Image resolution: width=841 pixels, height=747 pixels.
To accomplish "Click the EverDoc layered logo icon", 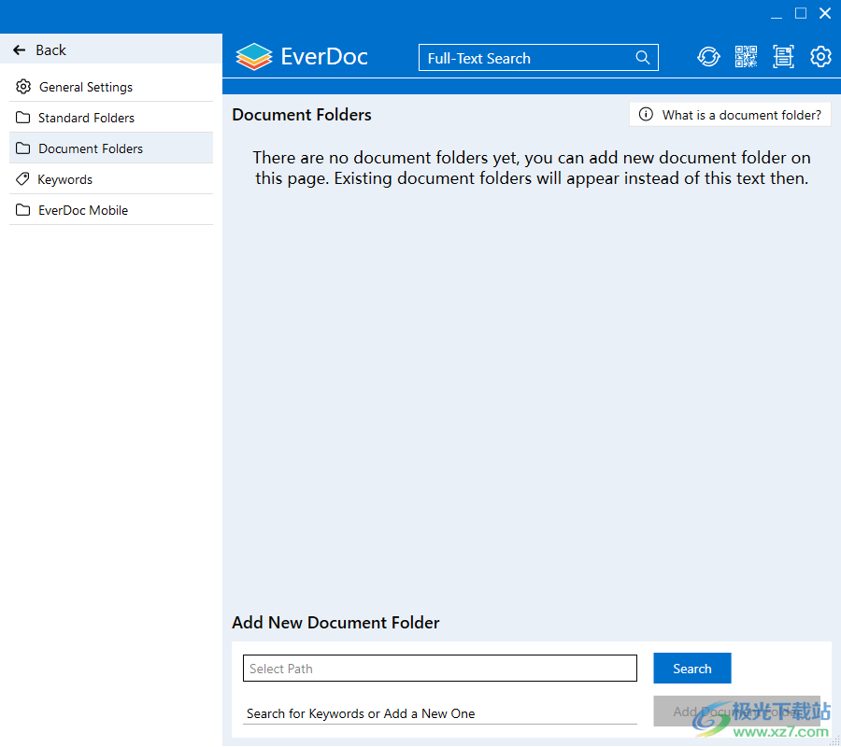I will [x=253, y=56].
